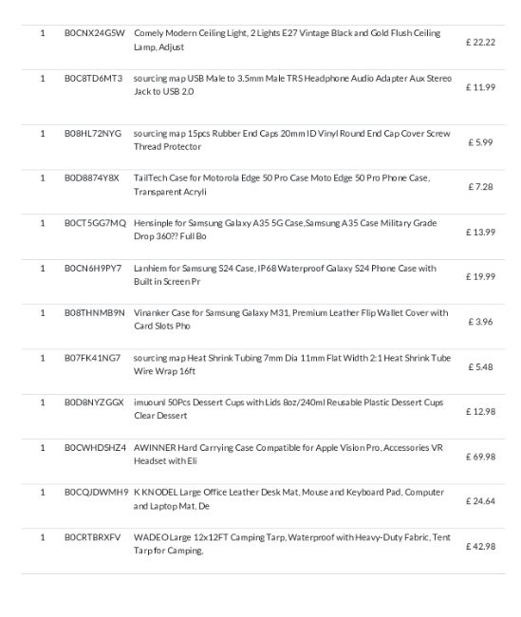
Task: Click product code B08THNMB9N
Action: 95,313
